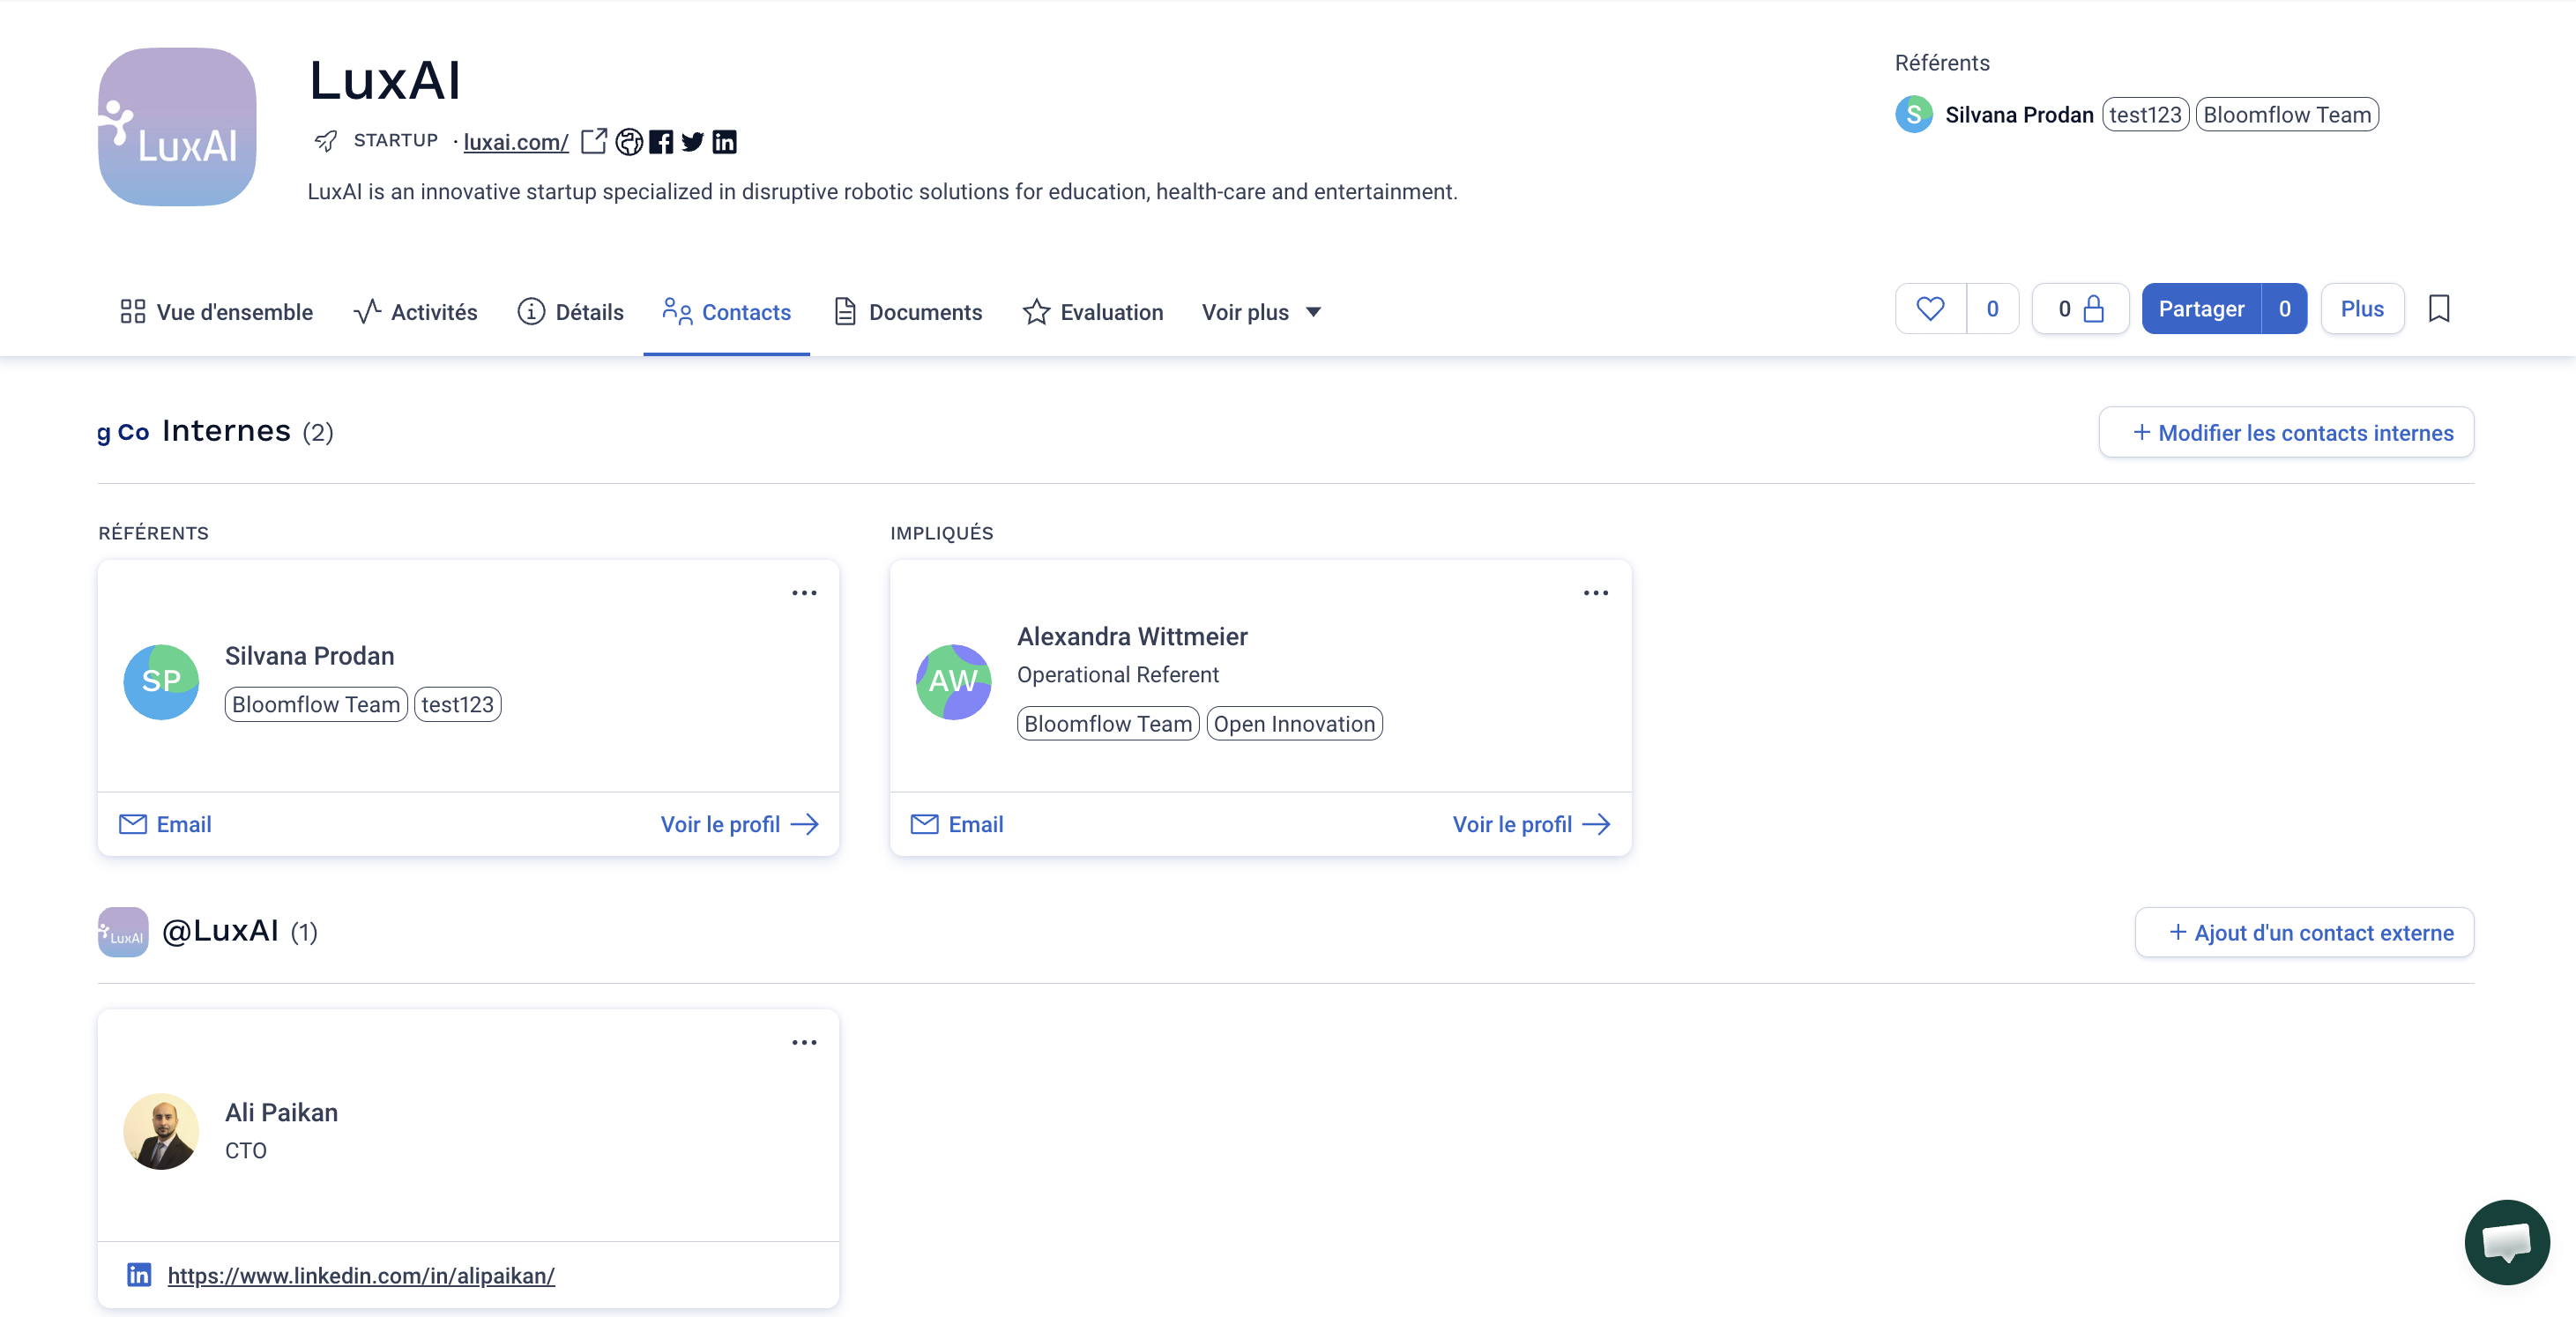
Task: Select the Contacts tab
Action: (x=727, y=312)
